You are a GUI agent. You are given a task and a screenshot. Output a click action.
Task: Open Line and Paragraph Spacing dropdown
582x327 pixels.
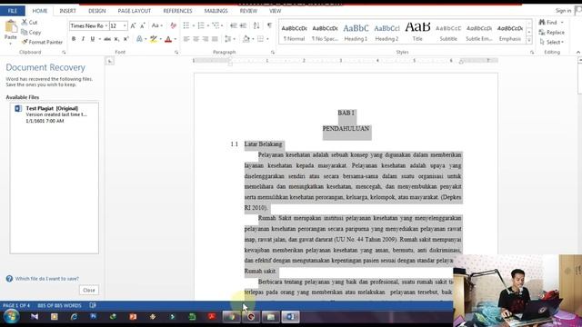[230, 39]
